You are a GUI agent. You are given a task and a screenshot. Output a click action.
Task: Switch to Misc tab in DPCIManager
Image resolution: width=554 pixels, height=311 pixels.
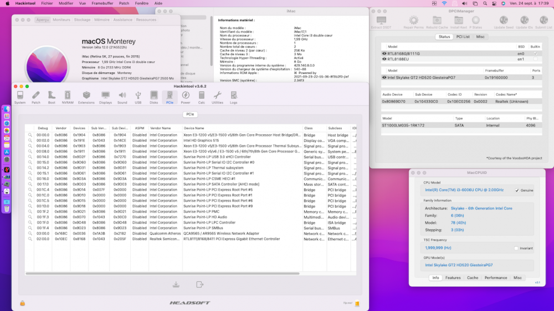point(480,36)
